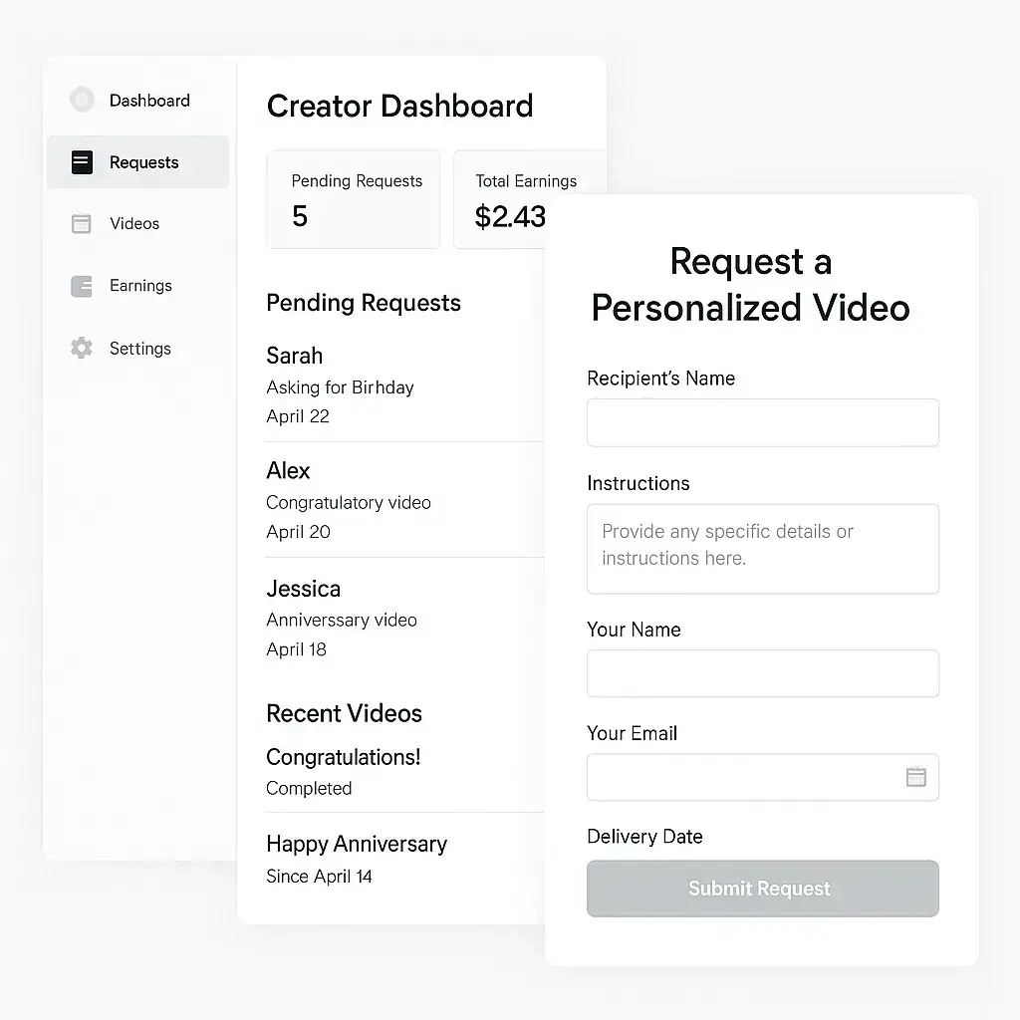
Task: Click the Instructions label
Action: pos(638,483)
